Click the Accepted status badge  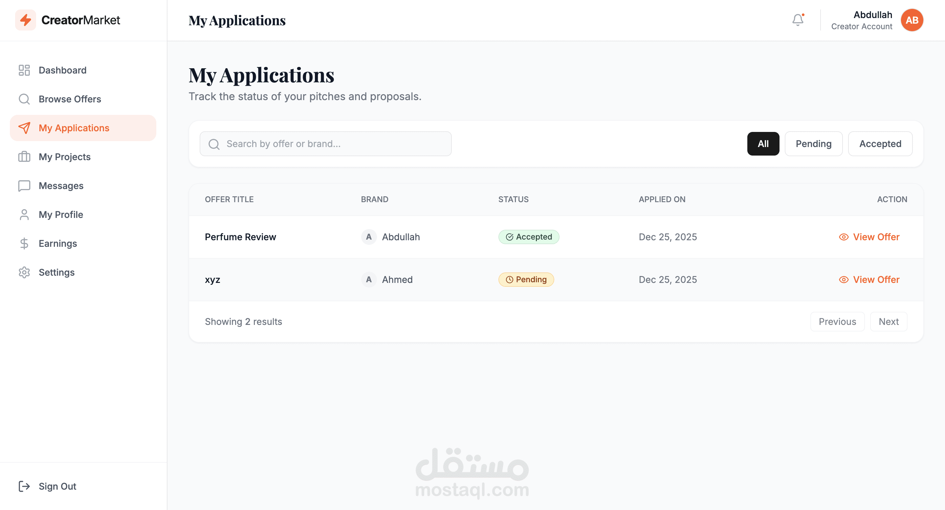coord(528,237)
